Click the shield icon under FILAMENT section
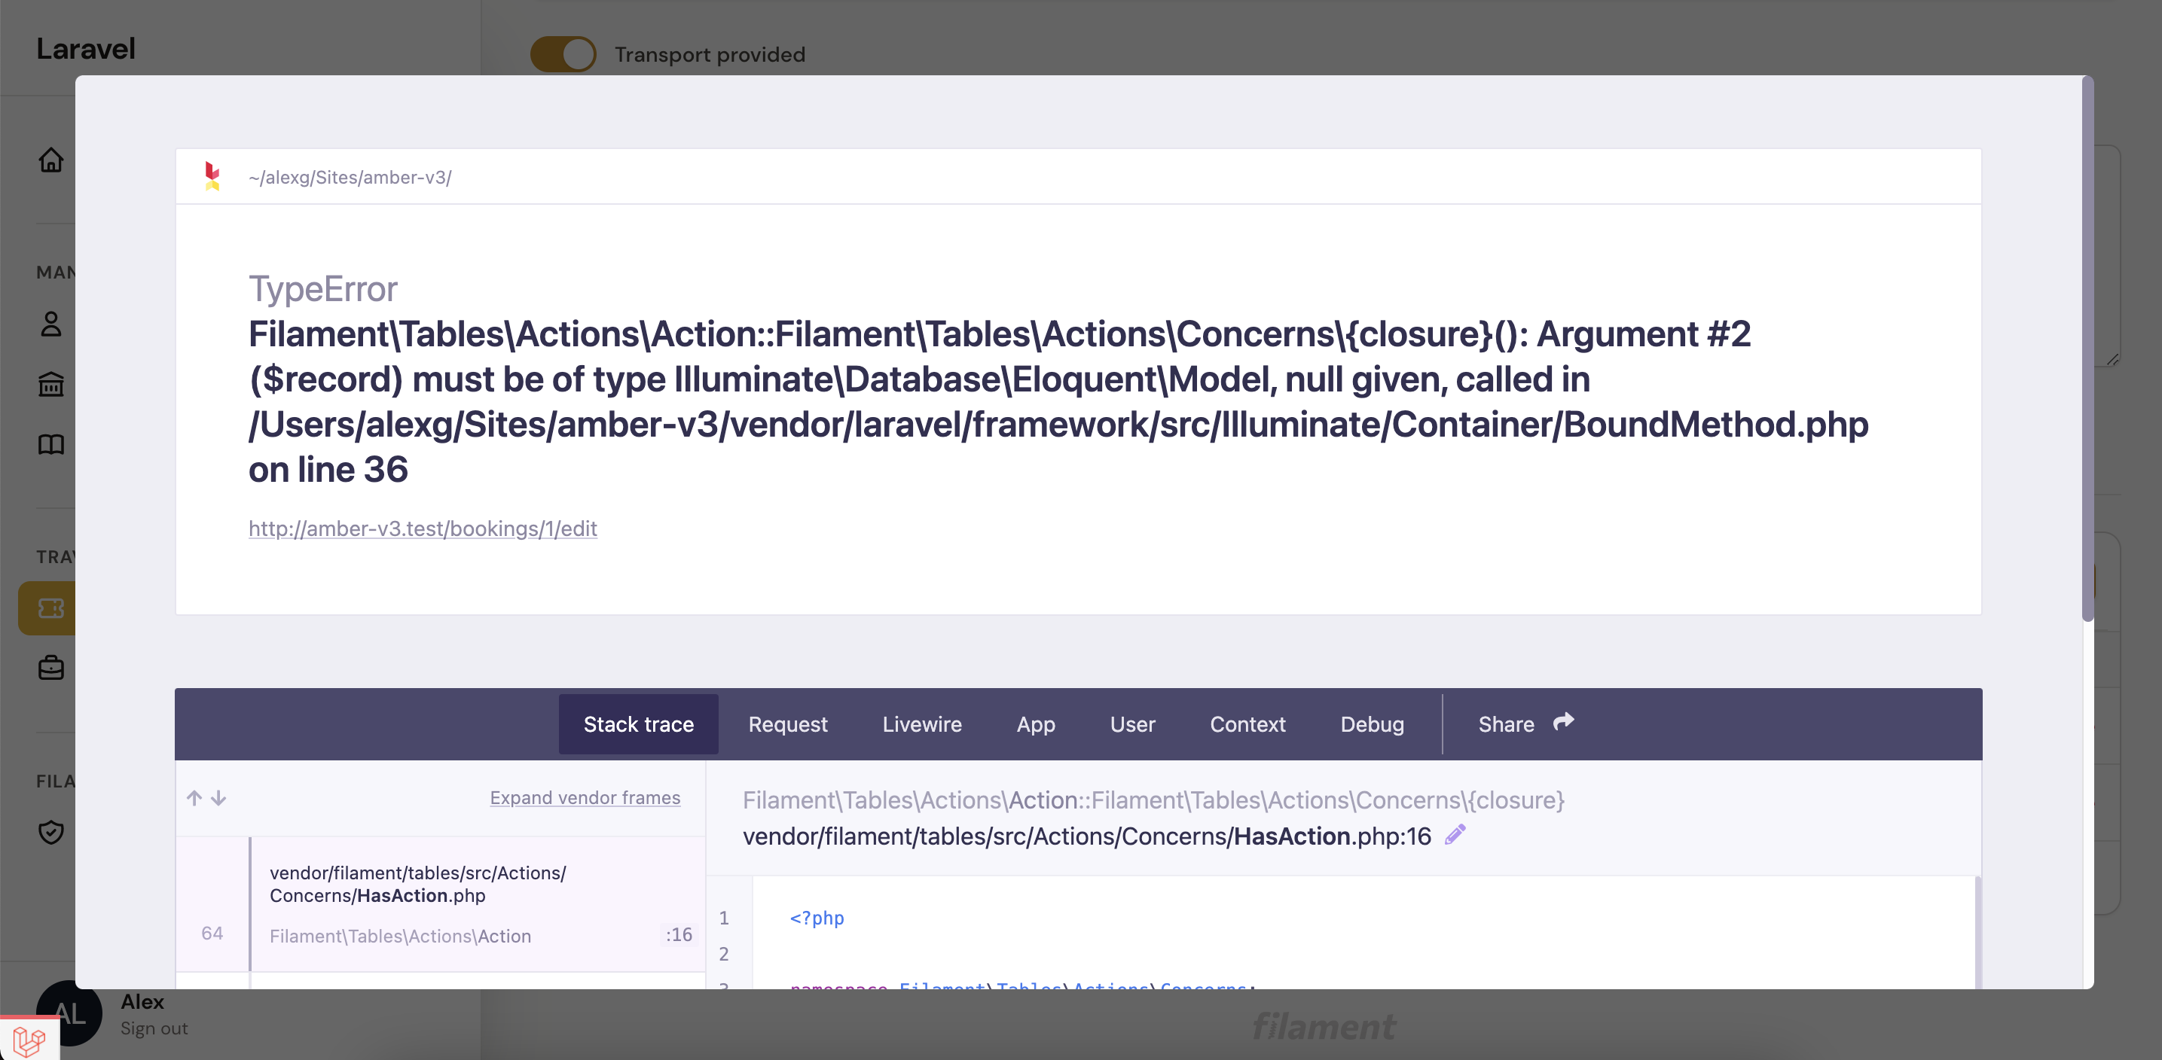 tap(50, 833)
